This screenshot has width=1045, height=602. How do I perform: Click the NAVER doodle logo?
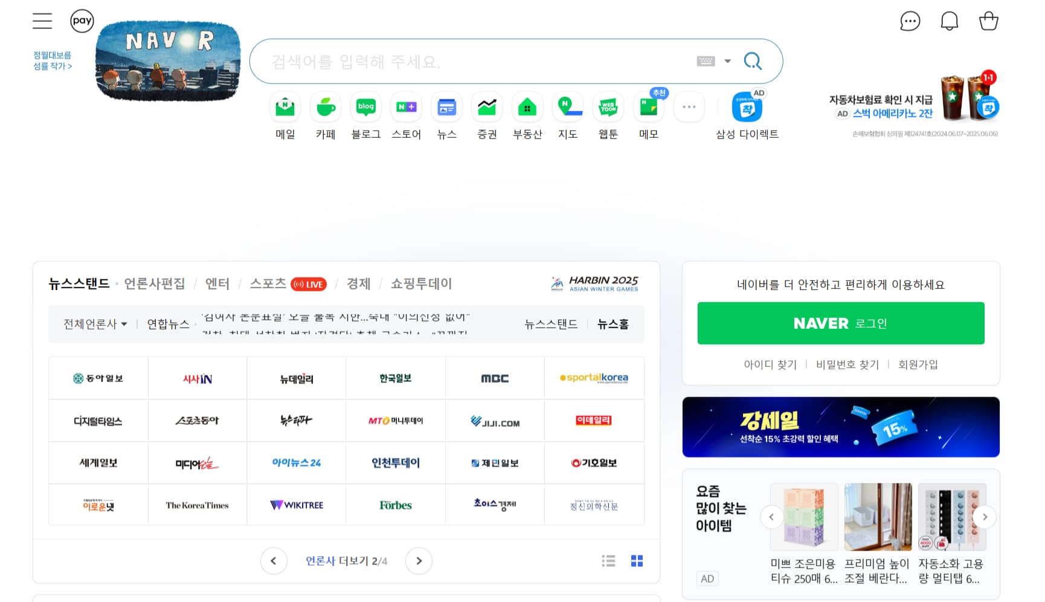168,60
